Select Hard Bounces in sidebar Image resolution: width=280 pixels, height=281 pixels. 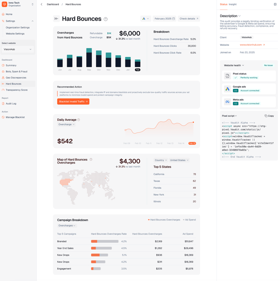coord(18,84)
